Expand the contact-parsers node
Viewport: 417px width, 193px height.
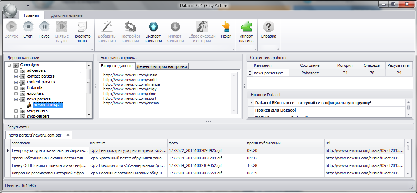point(16,76)
